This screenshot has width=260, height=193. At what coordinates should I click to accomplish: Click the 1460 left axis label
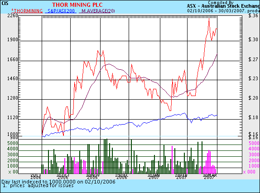[x=13, y=78]
